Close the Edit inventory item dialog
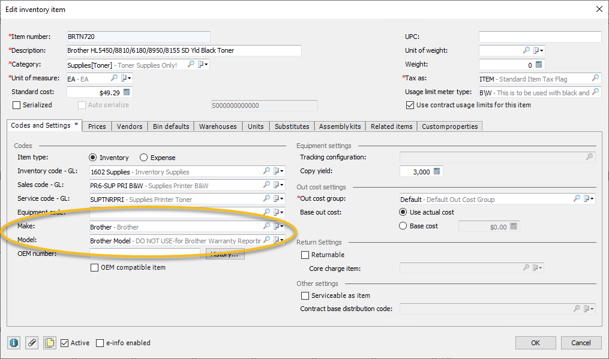The width and height of the screenshot is (609, 359). click(599, 9)
